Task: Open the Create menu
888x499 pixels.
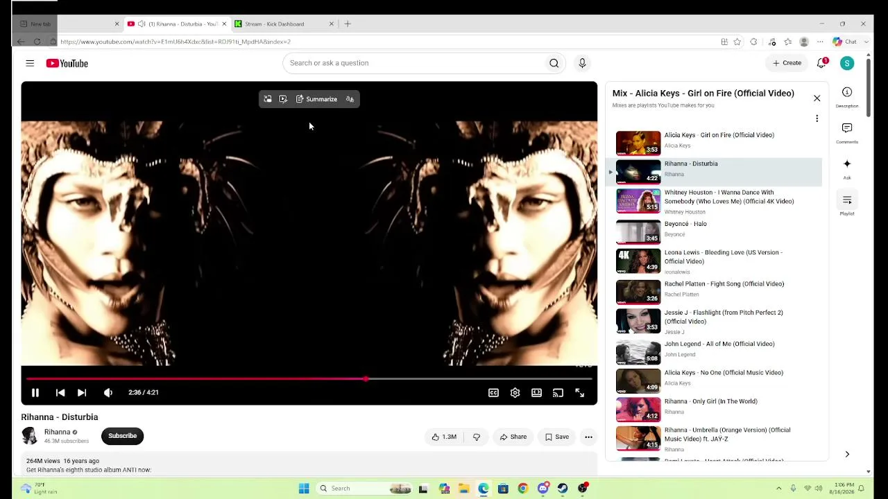Action: tap(787, 63)
